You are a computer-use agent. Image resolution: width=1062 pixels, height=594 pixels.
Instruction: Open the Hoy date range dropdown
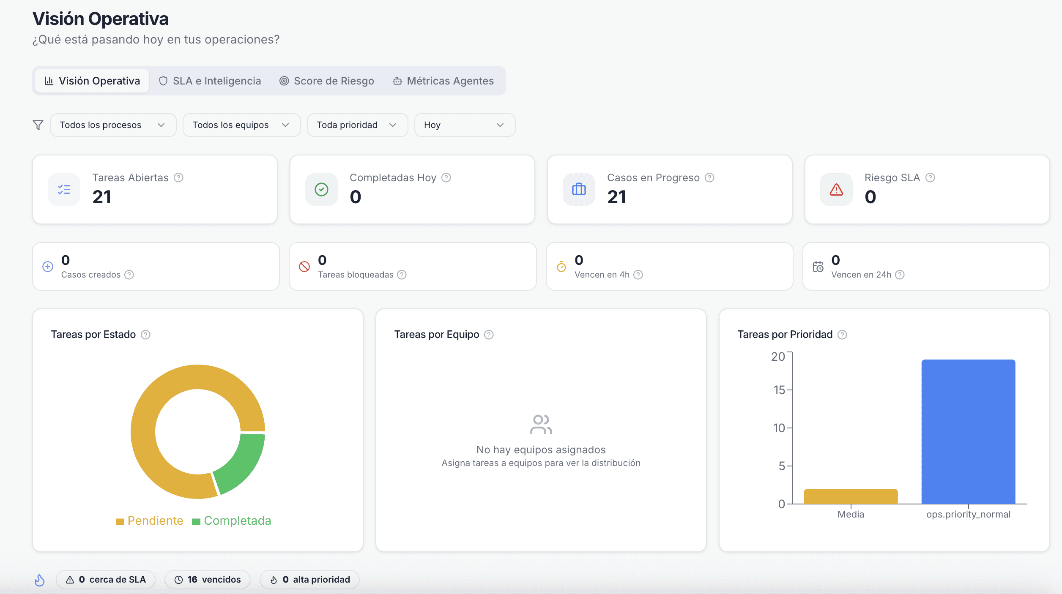coord(464,125)
